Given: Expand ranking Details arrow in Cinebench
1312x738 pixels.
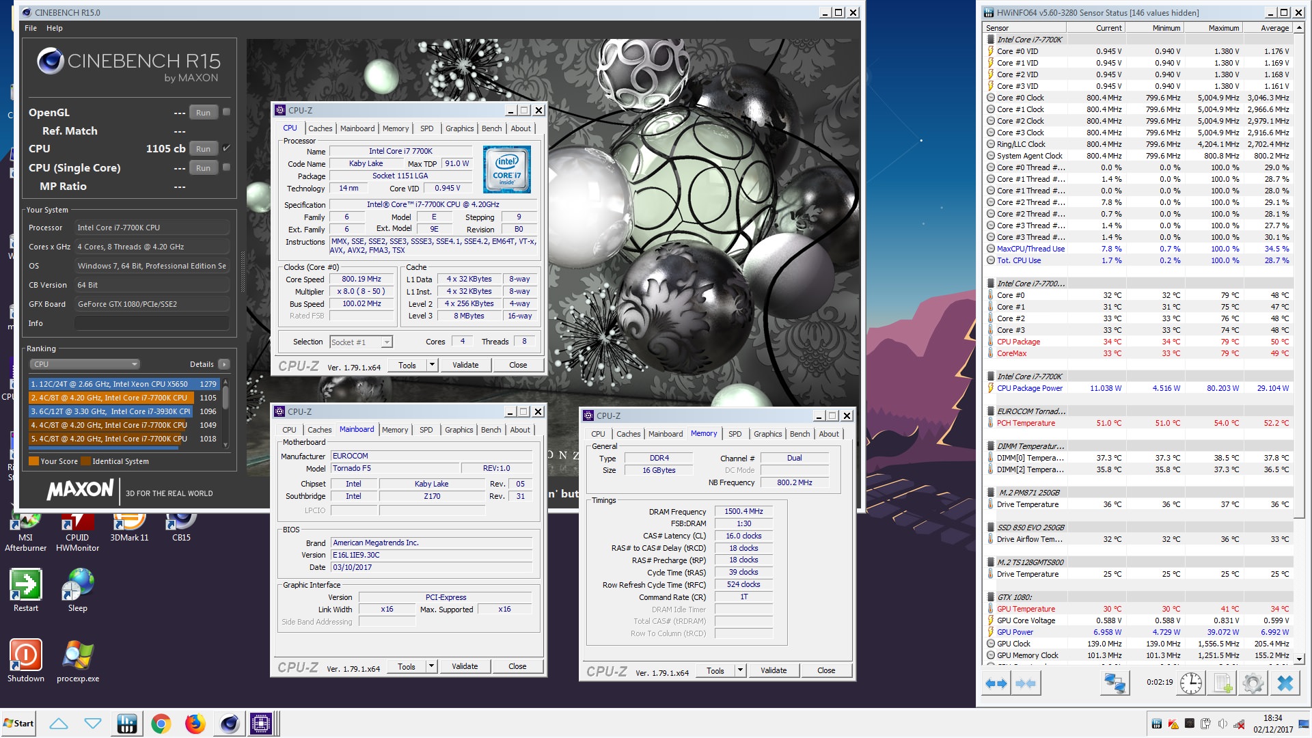Looking at the screenshot, I should [x=224, y=364].
